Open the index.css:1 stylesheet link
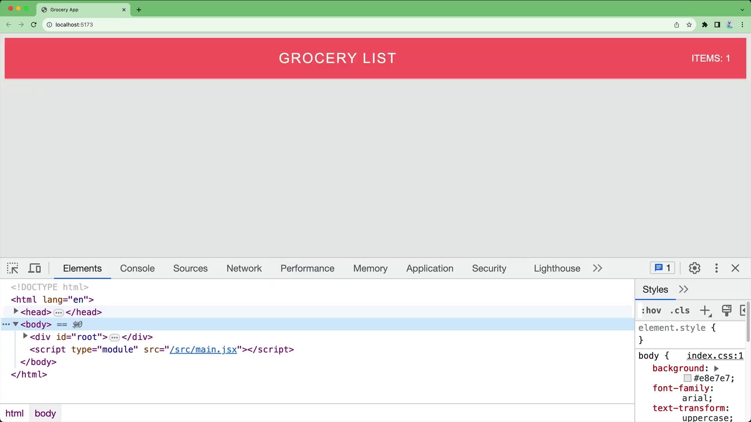 click(715, 356)
